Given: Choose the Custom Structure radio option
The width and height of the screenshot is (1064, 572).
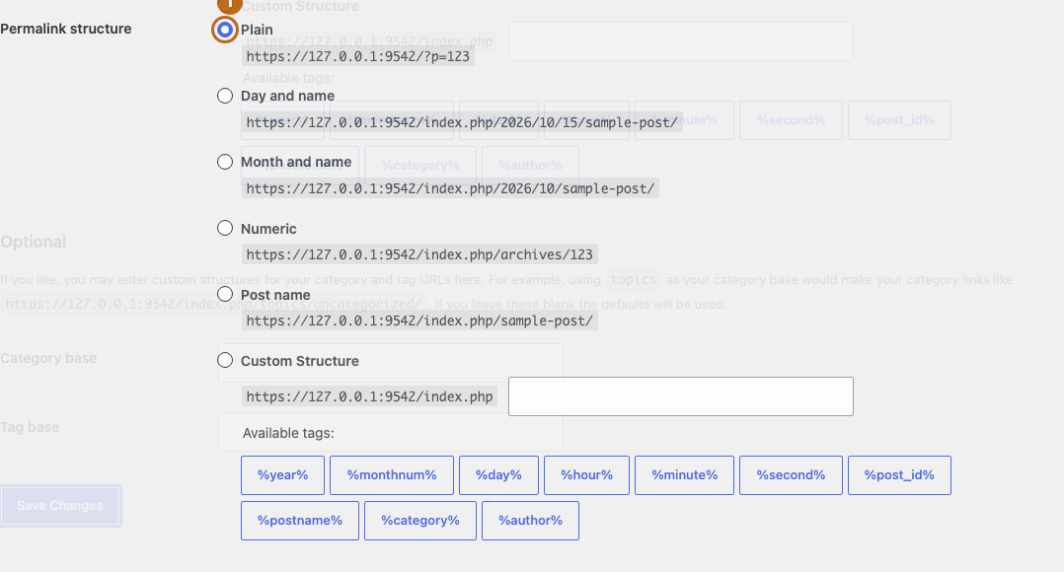Looking at the screenshot, I should [225, 361].
